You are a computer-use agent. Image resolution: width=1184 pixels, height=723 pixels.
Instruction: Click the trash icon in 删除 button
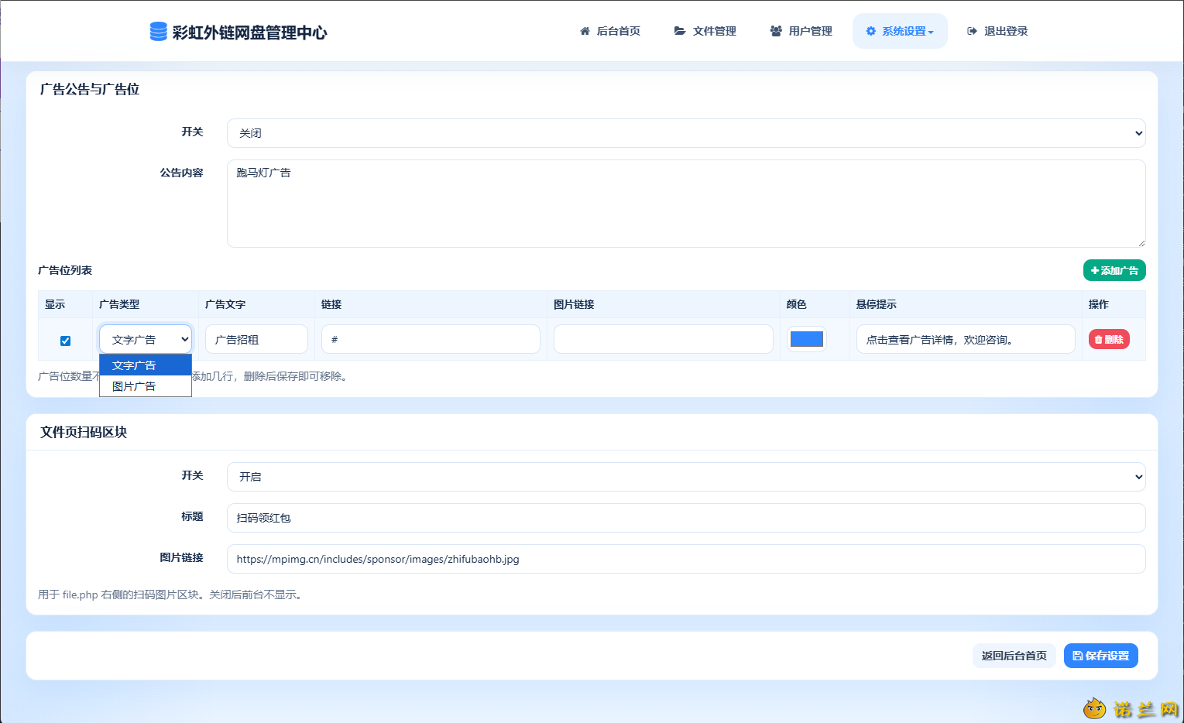[1098, 339]
